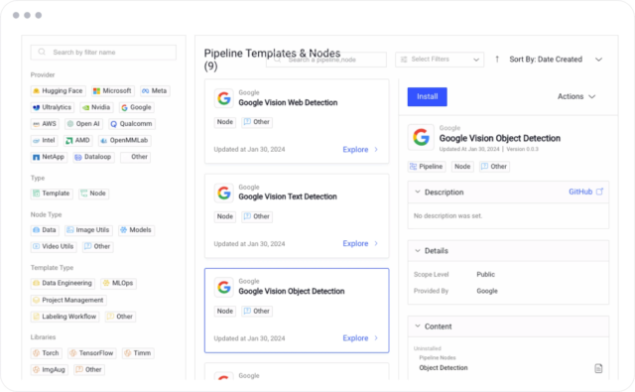Select Image Utils node type
Image resolution: width=635 pixels, height=392 pixels.
click(88, 230)
